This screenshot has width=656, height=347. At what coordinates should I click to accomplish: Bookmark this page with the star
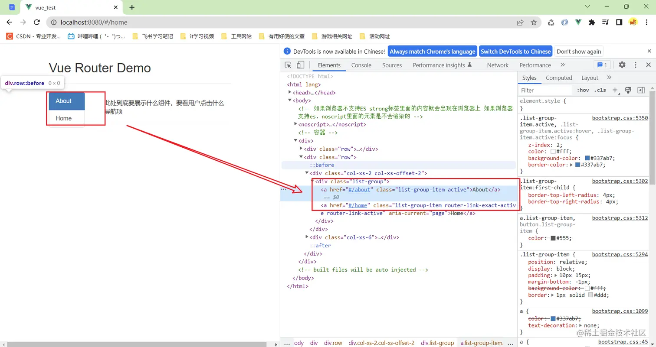534,23
